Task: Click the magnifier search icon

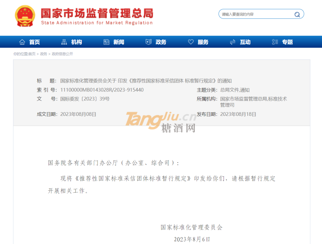Action: click(x=297, y=14)
